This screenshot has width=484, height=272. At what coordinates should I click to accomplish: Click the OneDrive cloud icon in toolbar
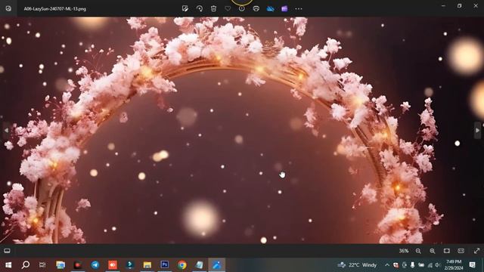271,8
